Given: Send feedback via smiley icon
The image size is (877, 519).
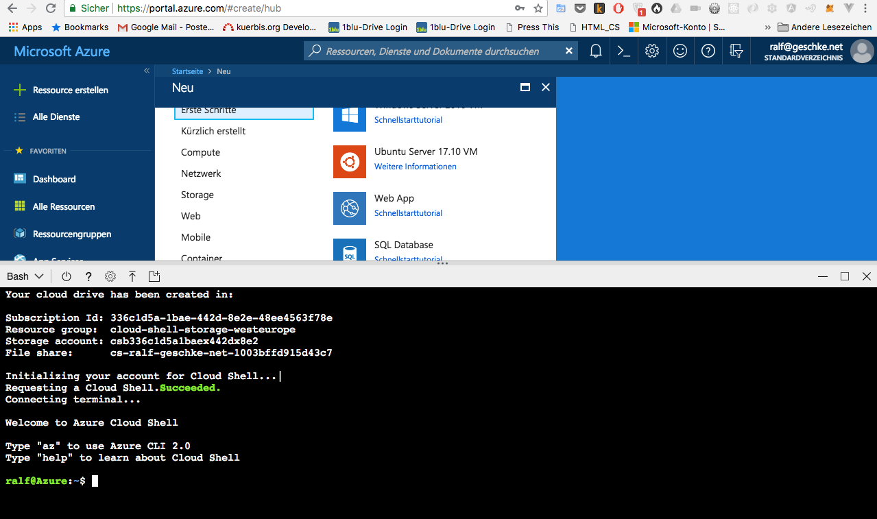Looking at the screenshot, I should (680, 51).
